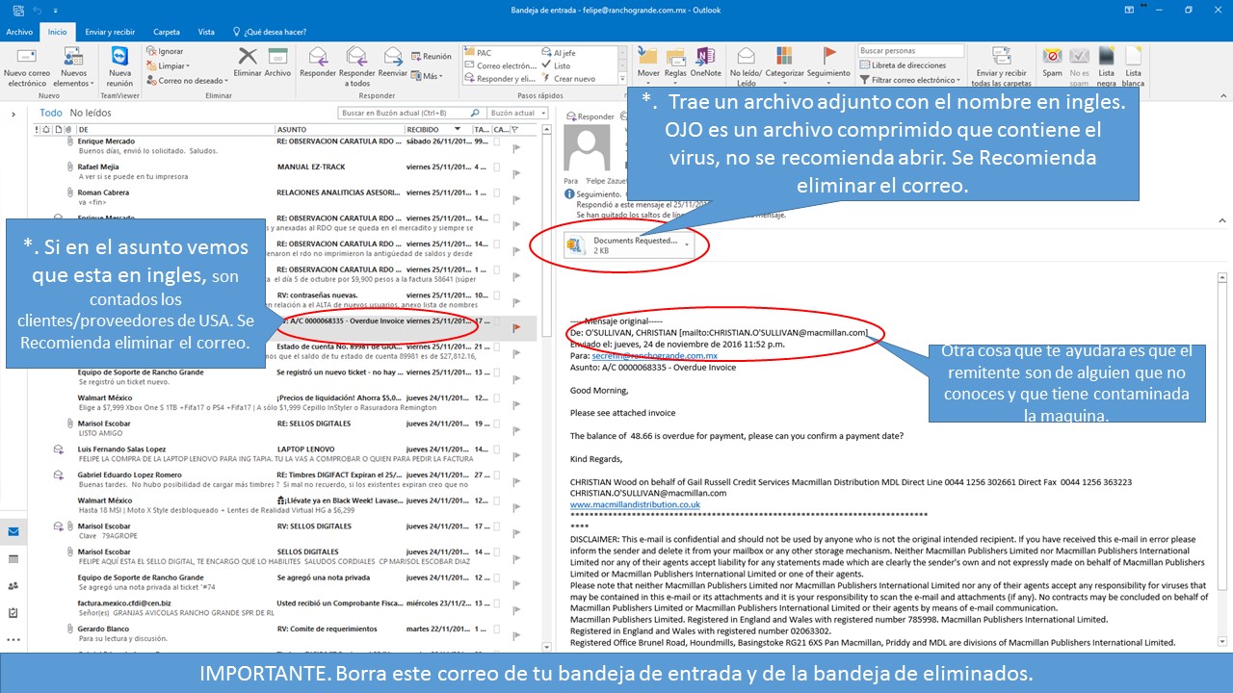Open LAPTOP LENOVO email

pyautogui.click(x=289, y=455)
